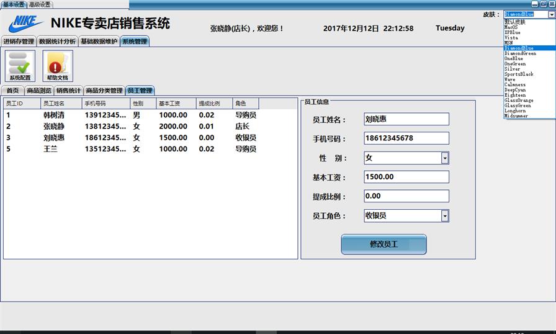
Task: Focus the 提成比例 commission input field
Action: [406, 196]
